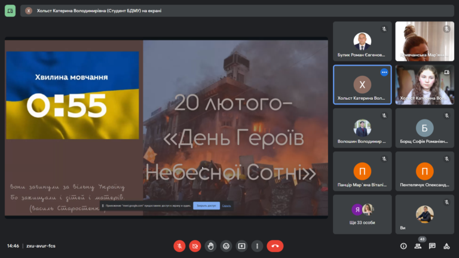Open options on Хольст Катерина's avatar tile
This screenshot has height=258, width=459.
tap(384, 72)
